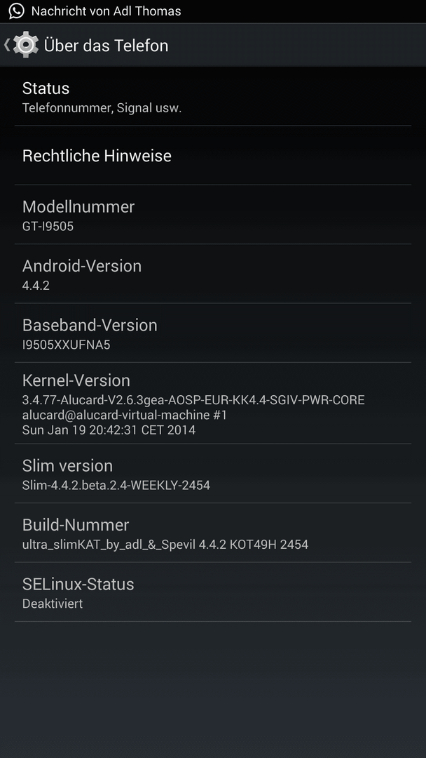Tap the Über das Telefon title

pyautogui.click(x=106, y=46)
